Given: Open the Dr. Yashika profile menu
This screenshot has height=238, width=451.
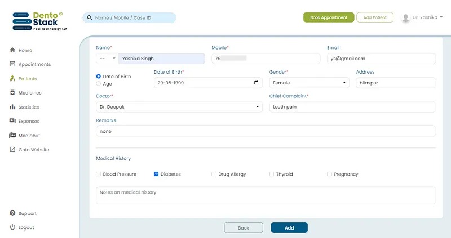Looking at the screenshot, I should pos(422,17).
